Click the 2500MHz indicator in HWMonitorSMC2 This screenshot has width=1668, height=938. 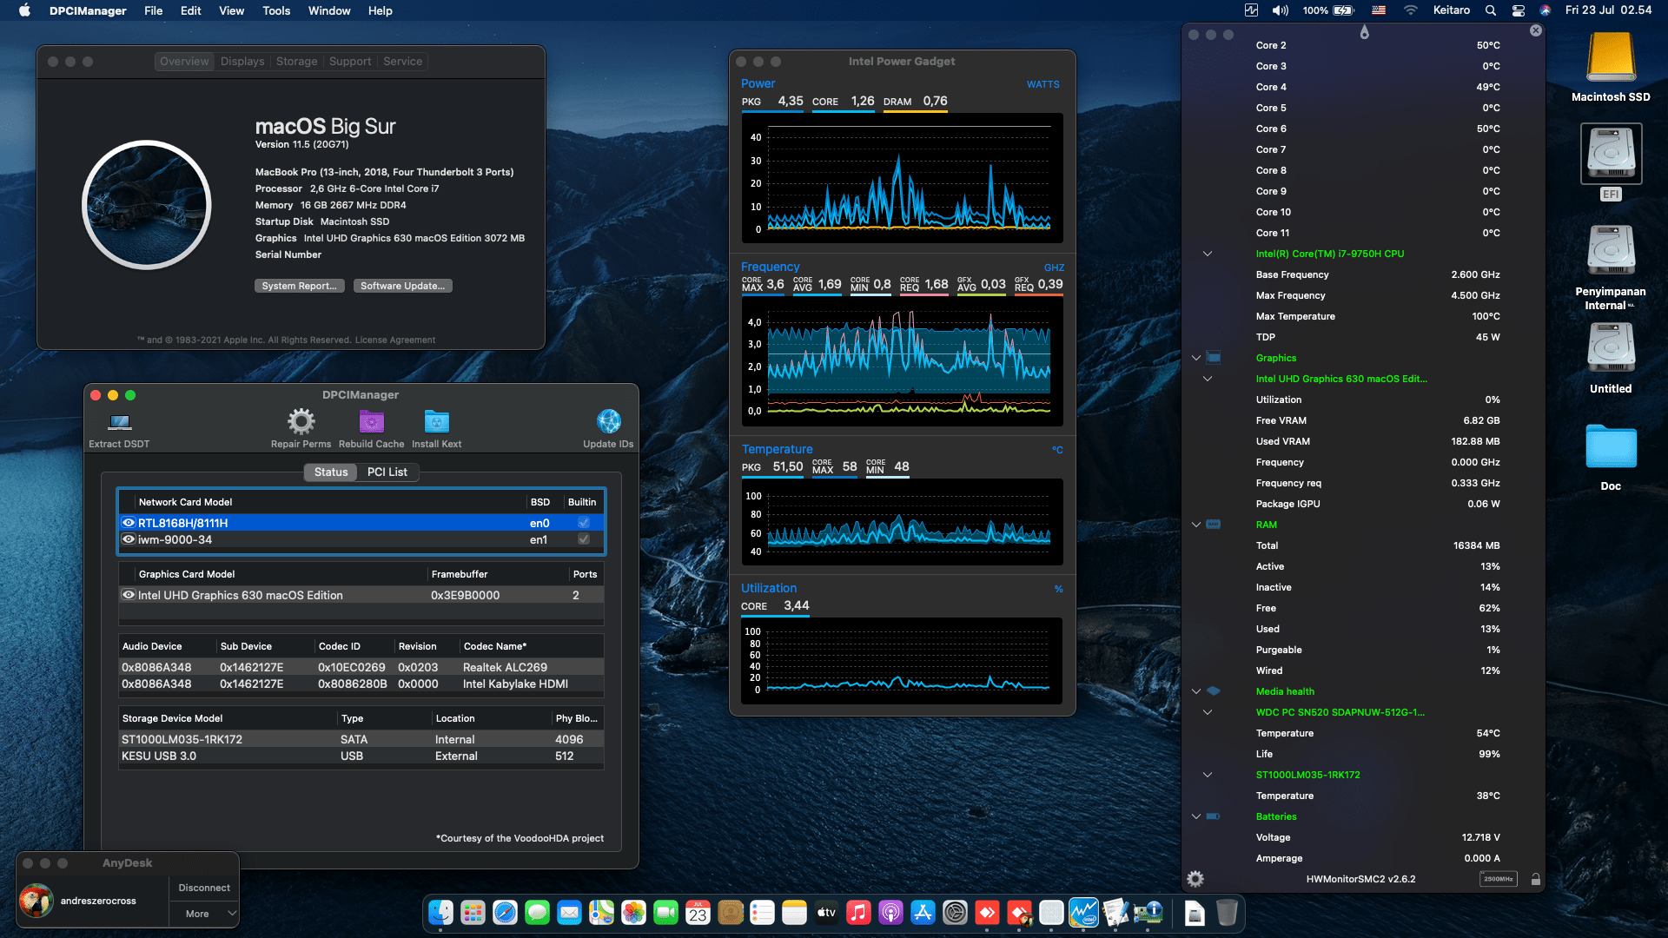tap(1498, 879)
